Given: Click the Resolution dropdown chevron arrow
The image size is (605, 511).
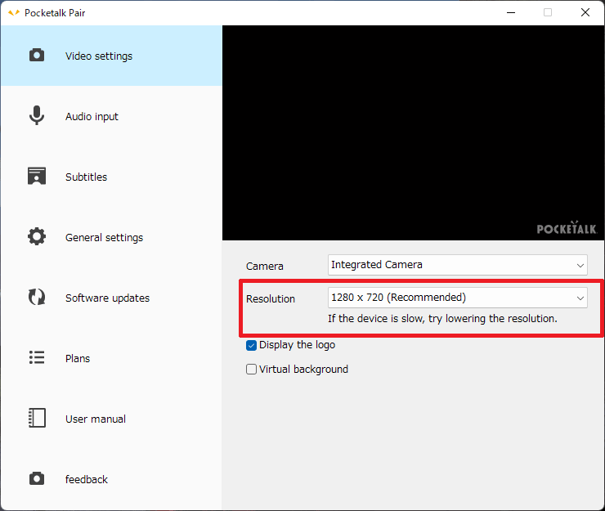Looking at the screenshot, I should point(580,298).
